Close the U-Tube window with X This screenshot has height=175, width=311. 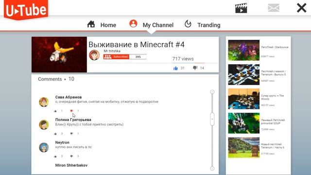pos(301,8)
